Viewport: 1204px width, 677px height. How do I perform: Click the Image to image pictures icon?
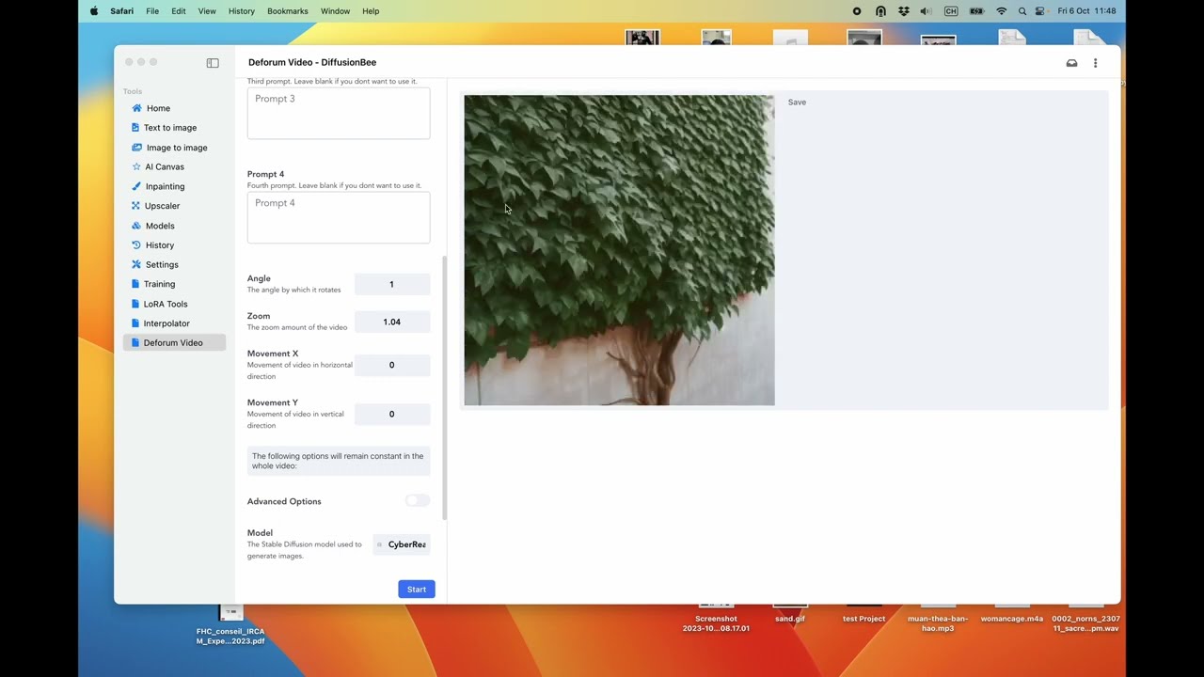click(x=136, y=148)
